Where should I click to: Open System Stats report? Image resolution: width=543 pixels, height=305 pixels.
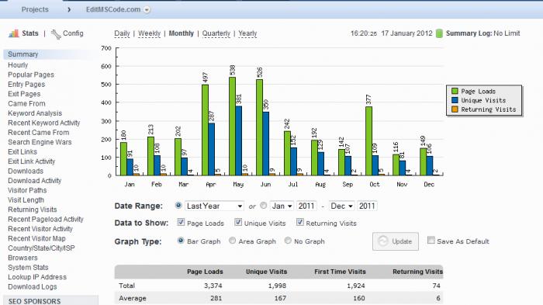pyautogui.click(x=28, y=268)
